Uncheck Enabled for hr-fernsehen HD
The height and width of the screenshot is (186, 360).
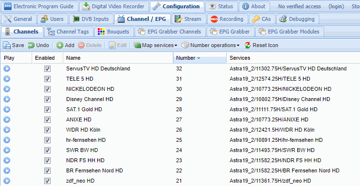(48, 140)
